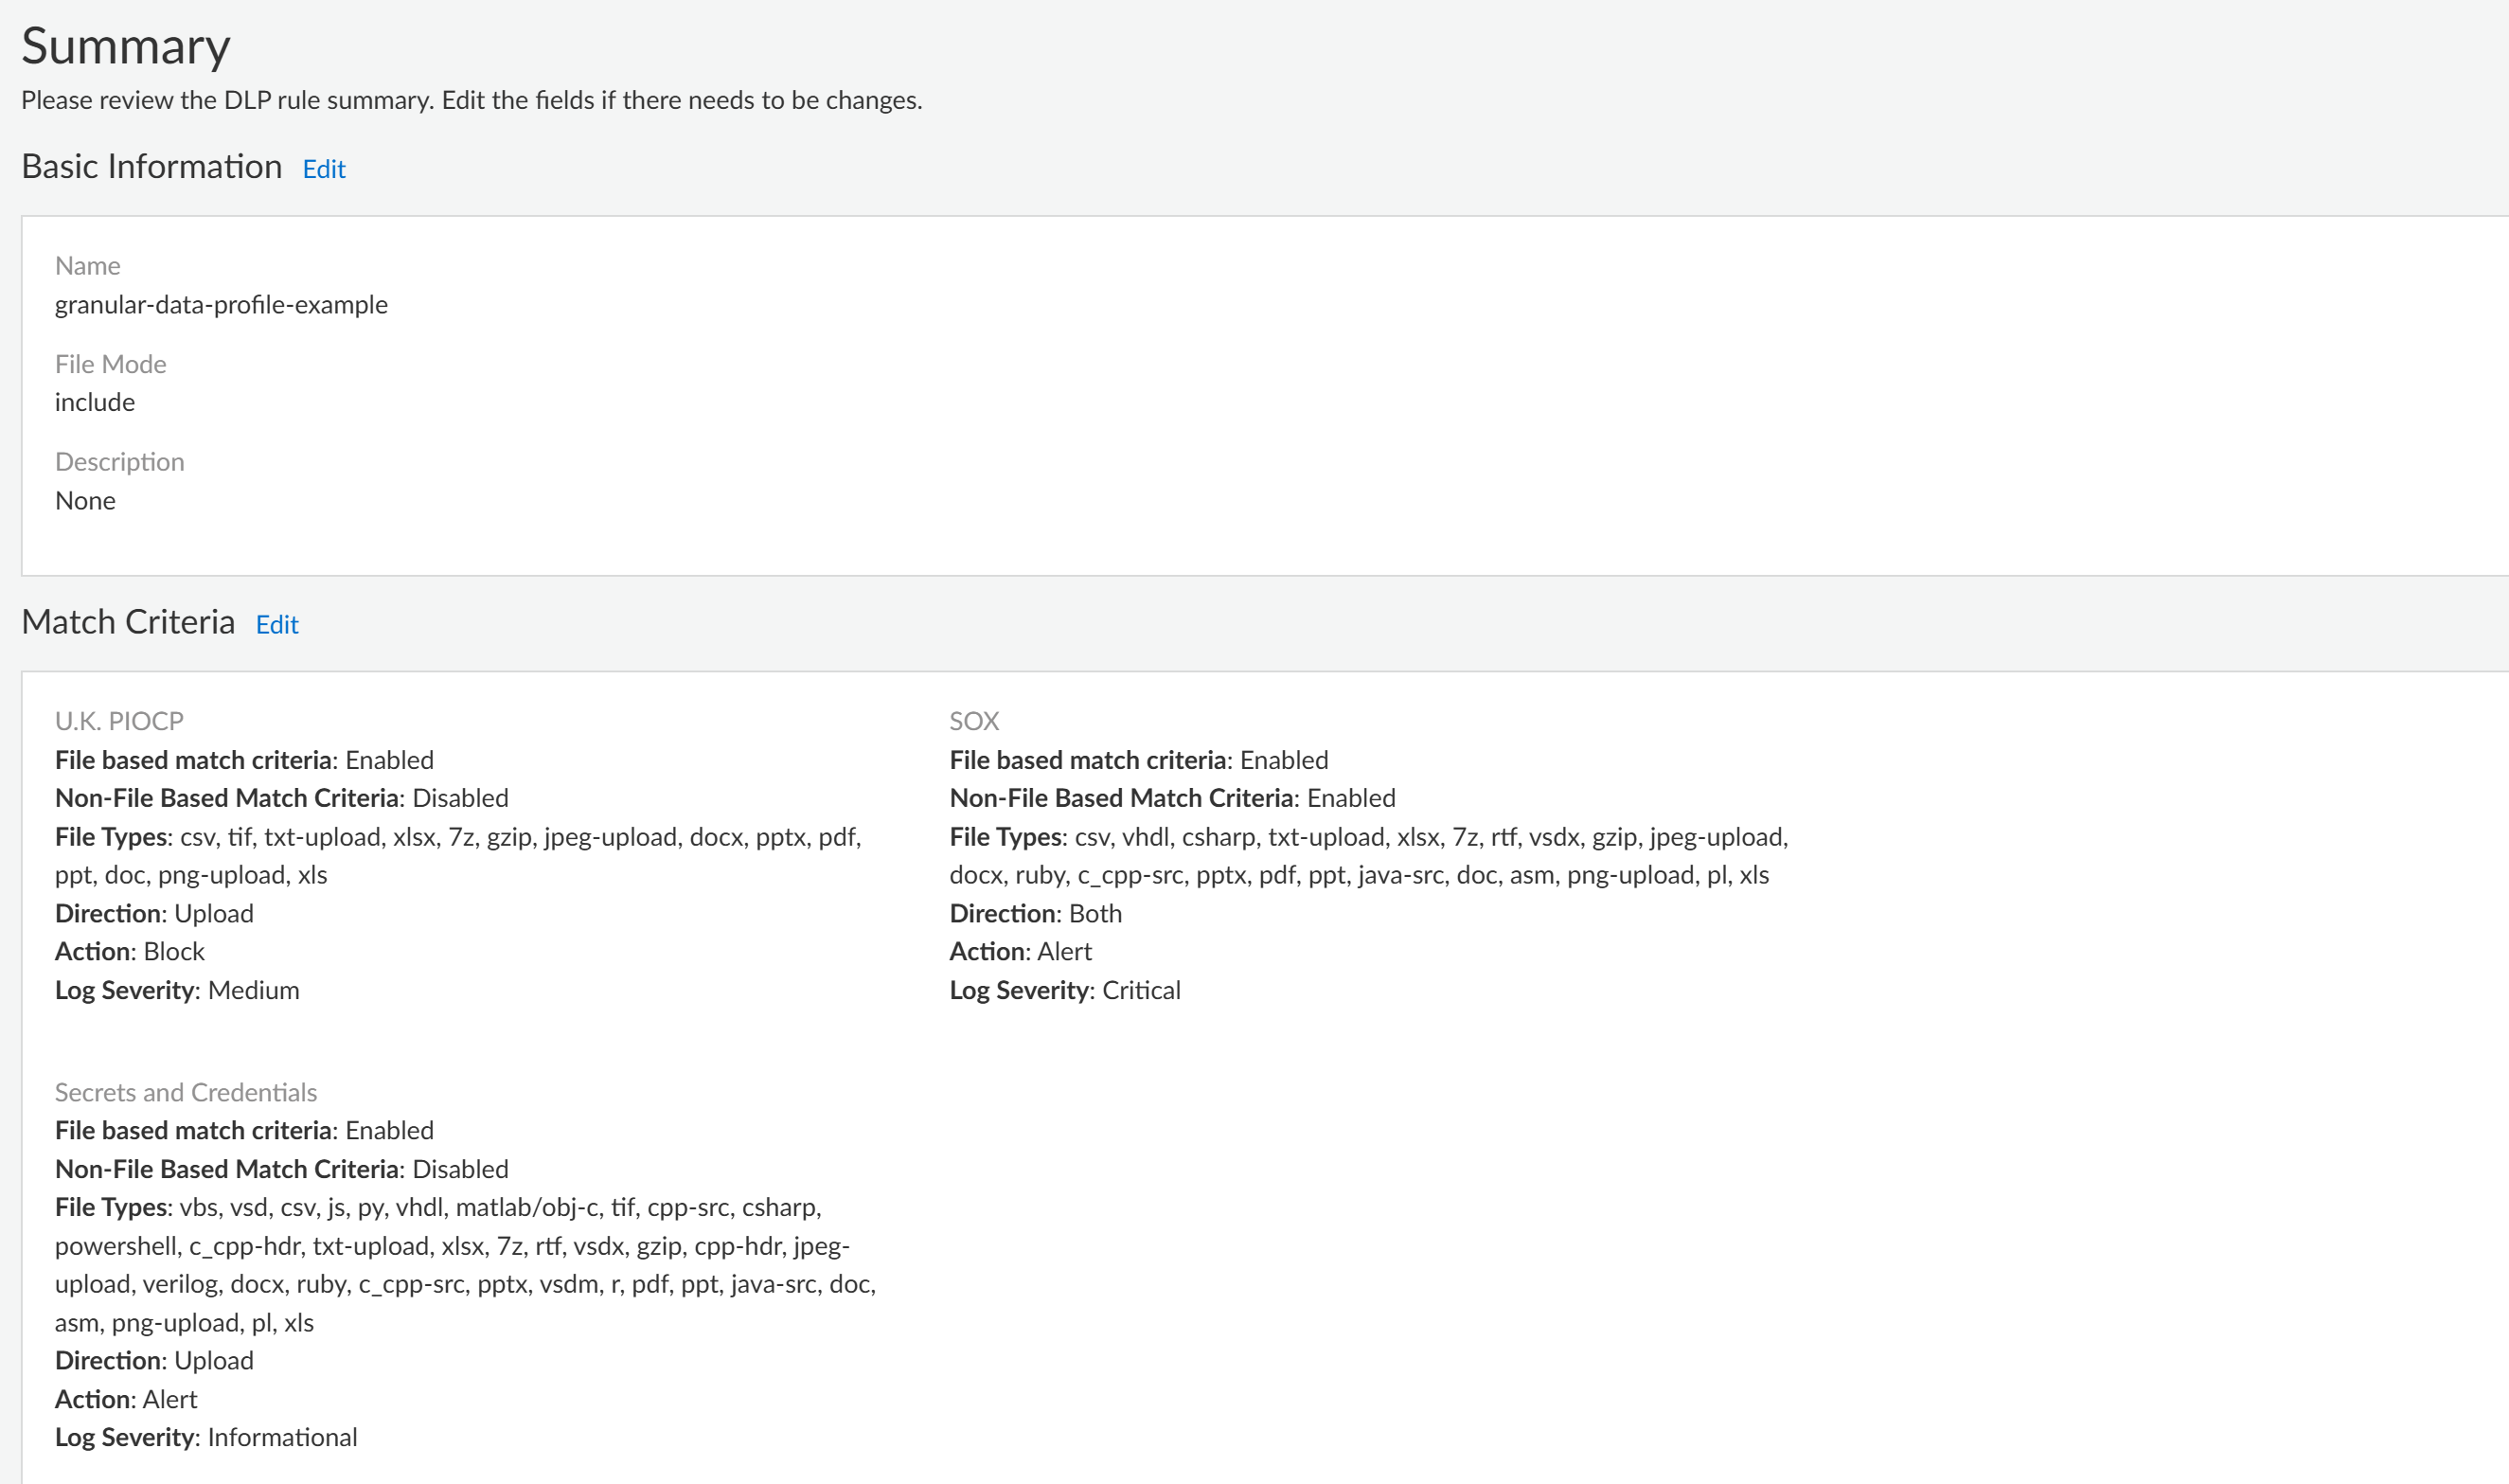Select the granular-data-profile-example name value
This screenshot has height=1484, width=2509.
click(221, 304)
